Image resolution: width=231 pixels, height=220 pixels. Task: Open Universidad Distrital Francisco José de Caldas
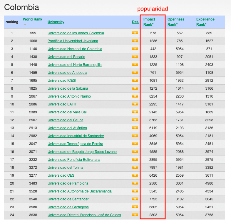84,215
